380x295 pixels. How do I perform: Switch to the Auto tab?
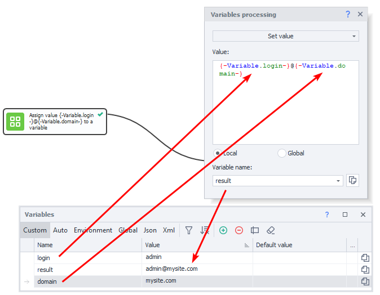(x=60, y=230)
